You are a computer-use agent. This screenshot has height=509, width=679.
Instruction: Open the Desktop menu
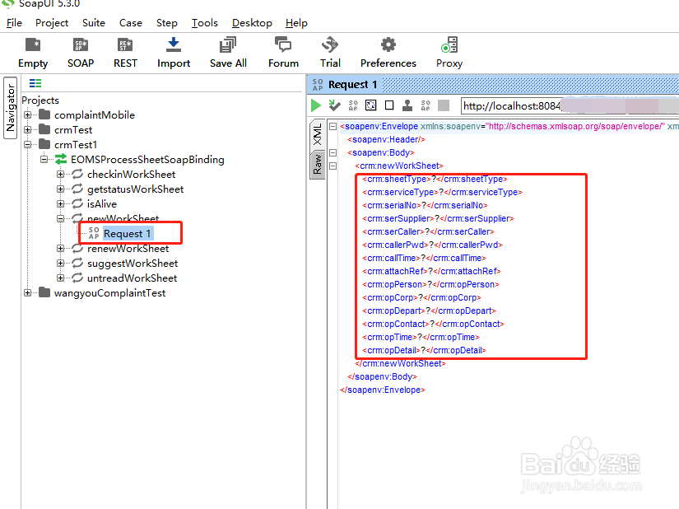coord(252,23)
